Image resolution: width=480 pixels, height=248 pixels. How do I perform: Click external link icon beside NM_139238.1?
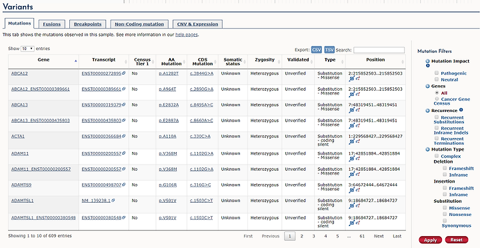pyautogui.click(x=113, y=201)
